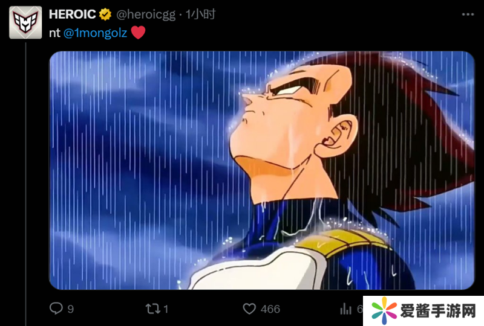Click the reply count 9
Image resolution: width=484 pixels, height=326 pixels.
click(x=70, y=309)
